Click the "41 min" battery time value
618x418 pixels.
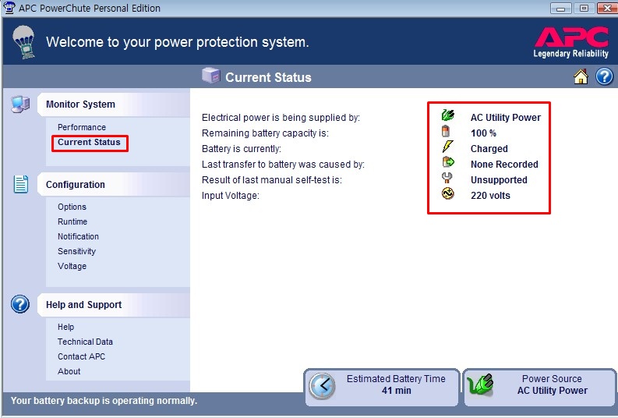396,391
